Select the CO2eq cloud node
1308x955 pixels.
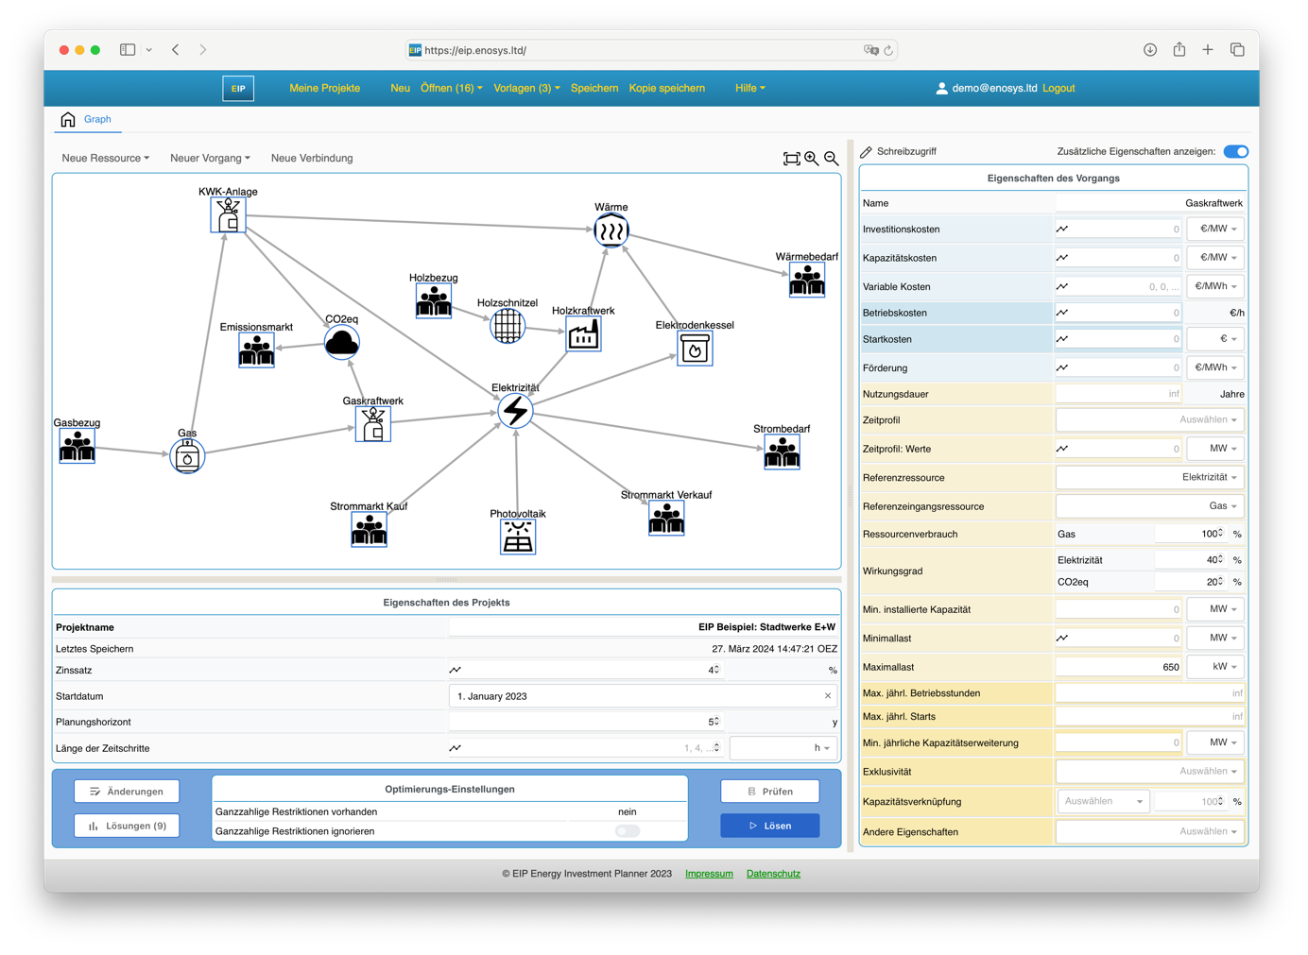pos(341,343)
